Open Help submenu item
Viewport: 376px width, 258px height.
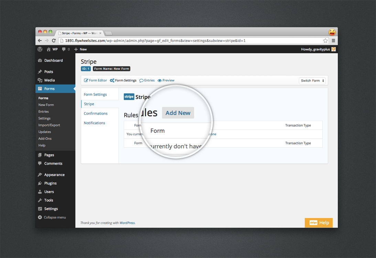pyautogui.click(x=42, y=145)
